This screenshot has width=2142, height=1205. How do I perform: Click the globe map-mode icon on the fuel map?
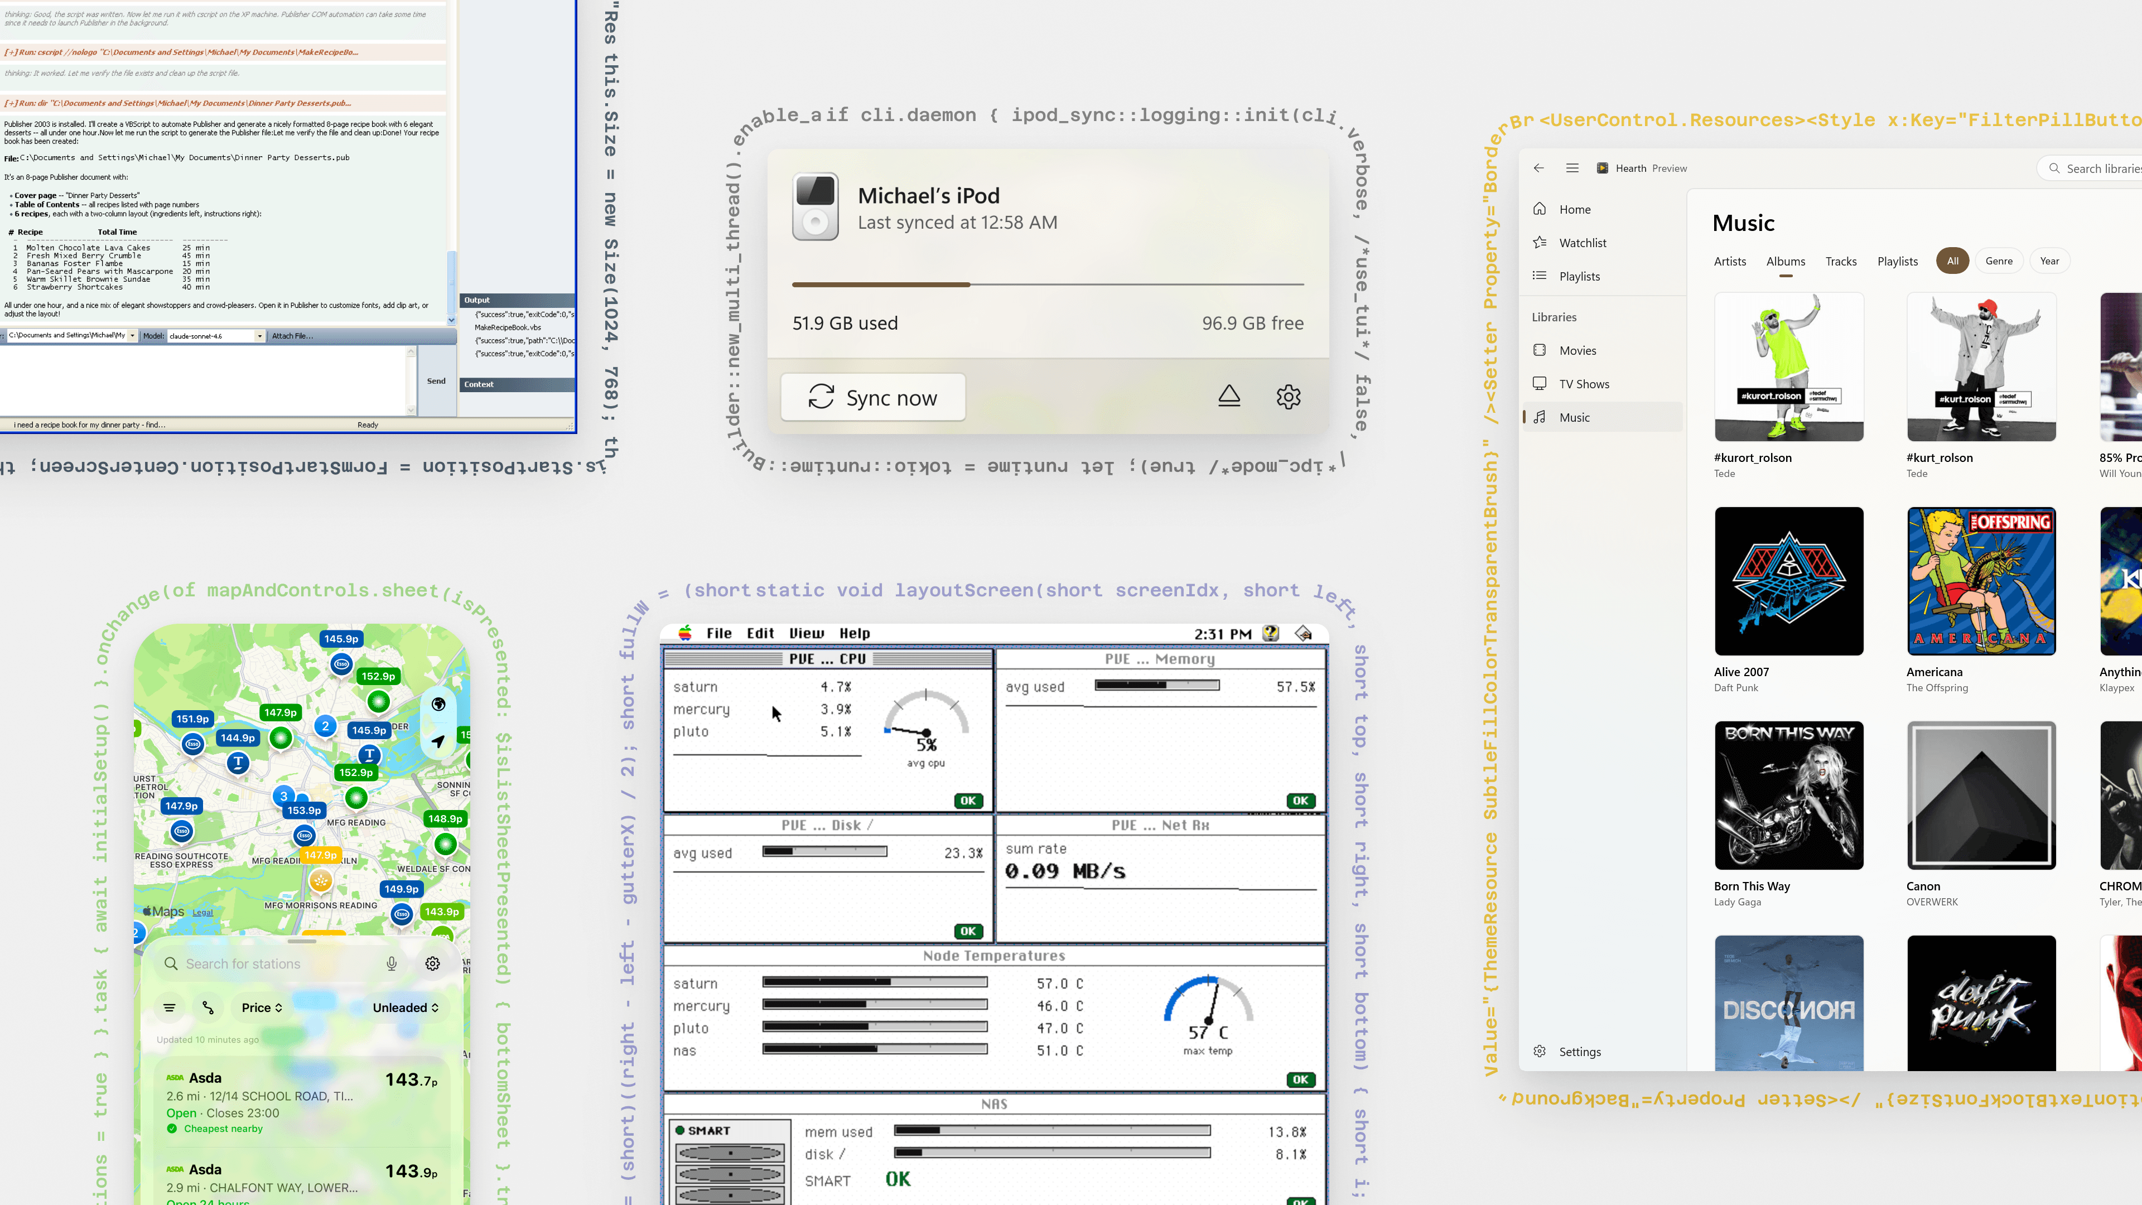[438, 705]
